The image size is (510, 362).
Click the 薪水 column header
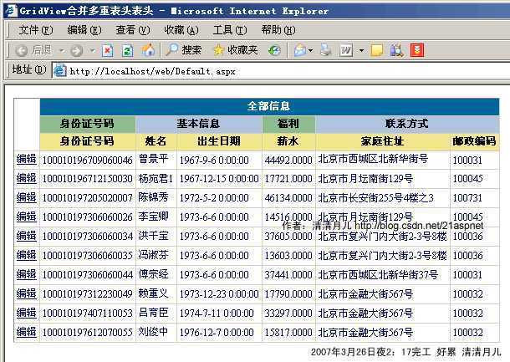tap(288, 141)
